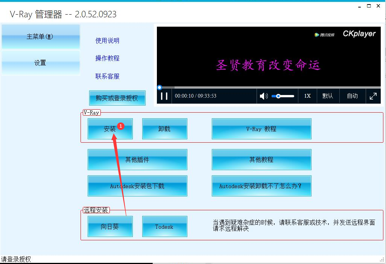Launch 向日葵 remote install

[110, 226]
